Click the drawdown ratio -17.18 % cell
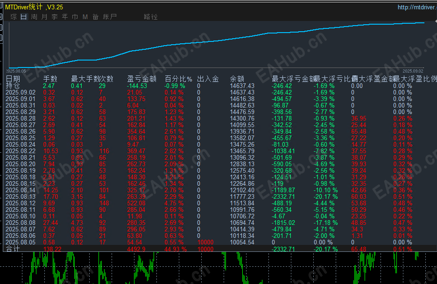The image size is (437, 284). coord(325,223)
